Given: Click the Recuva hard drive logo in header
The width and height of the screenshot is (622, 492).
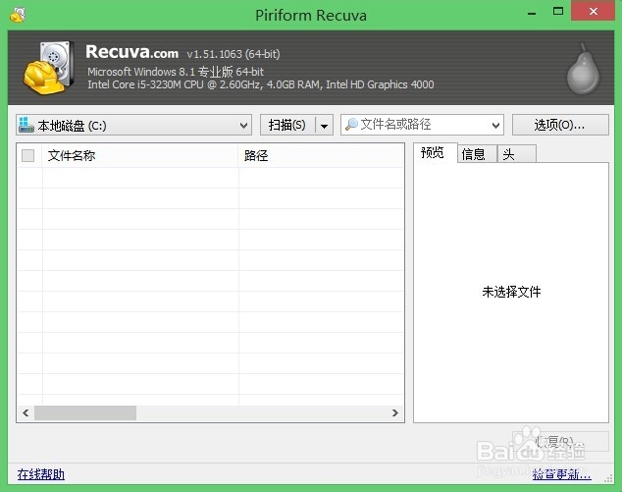Looking at the screenshot, I should (49, 68).
